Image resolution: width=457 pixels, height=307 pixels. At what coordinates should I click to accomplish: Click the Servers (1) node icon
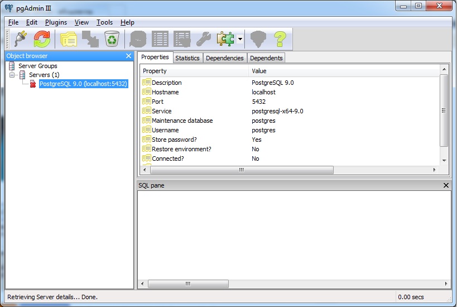point(22,75)
